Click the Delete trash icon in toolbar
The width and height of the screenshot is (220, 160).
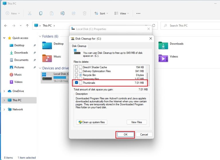[x=85, y=13]
